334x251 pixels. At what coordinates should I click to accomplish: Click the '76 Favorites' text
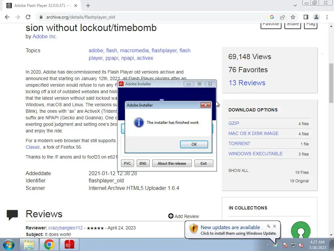248,70
